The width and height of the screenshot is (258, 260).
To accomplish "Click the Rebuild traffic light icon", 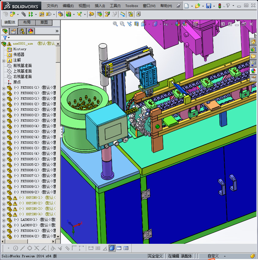I will pyautogui.click(x=219, y=6).
